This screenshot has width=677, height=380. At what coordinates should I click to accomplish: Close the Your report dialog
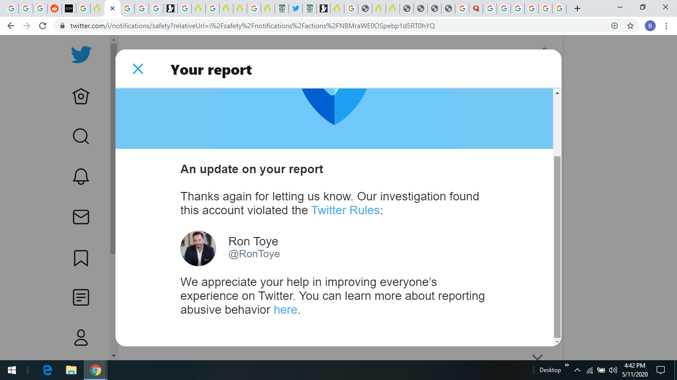[x=138, y=69]
